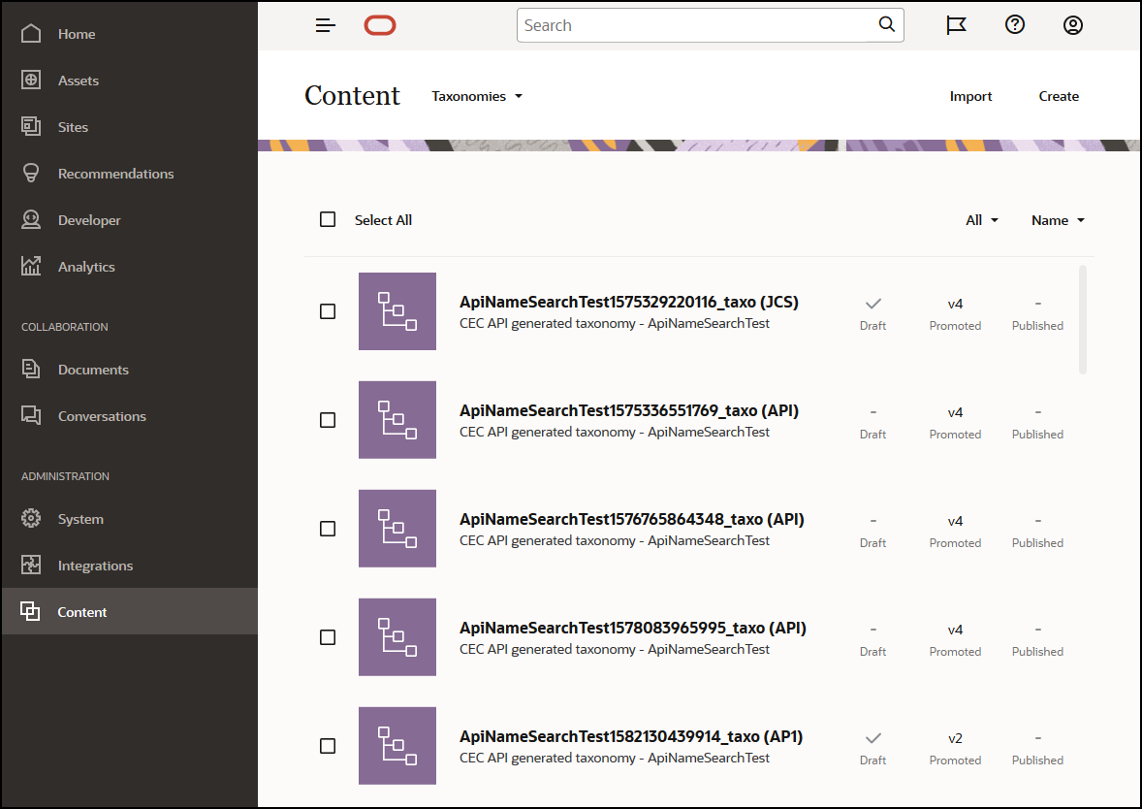Go to Analytics in the sidebar
Screen dimensions: 1142x809
86,267
